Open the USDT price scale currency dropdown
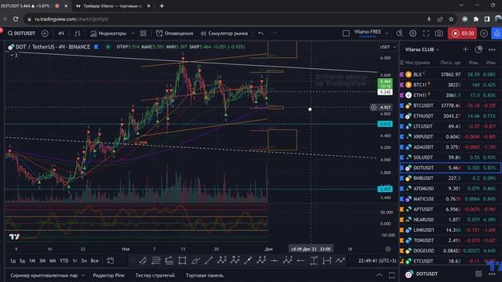 (387, 47)
